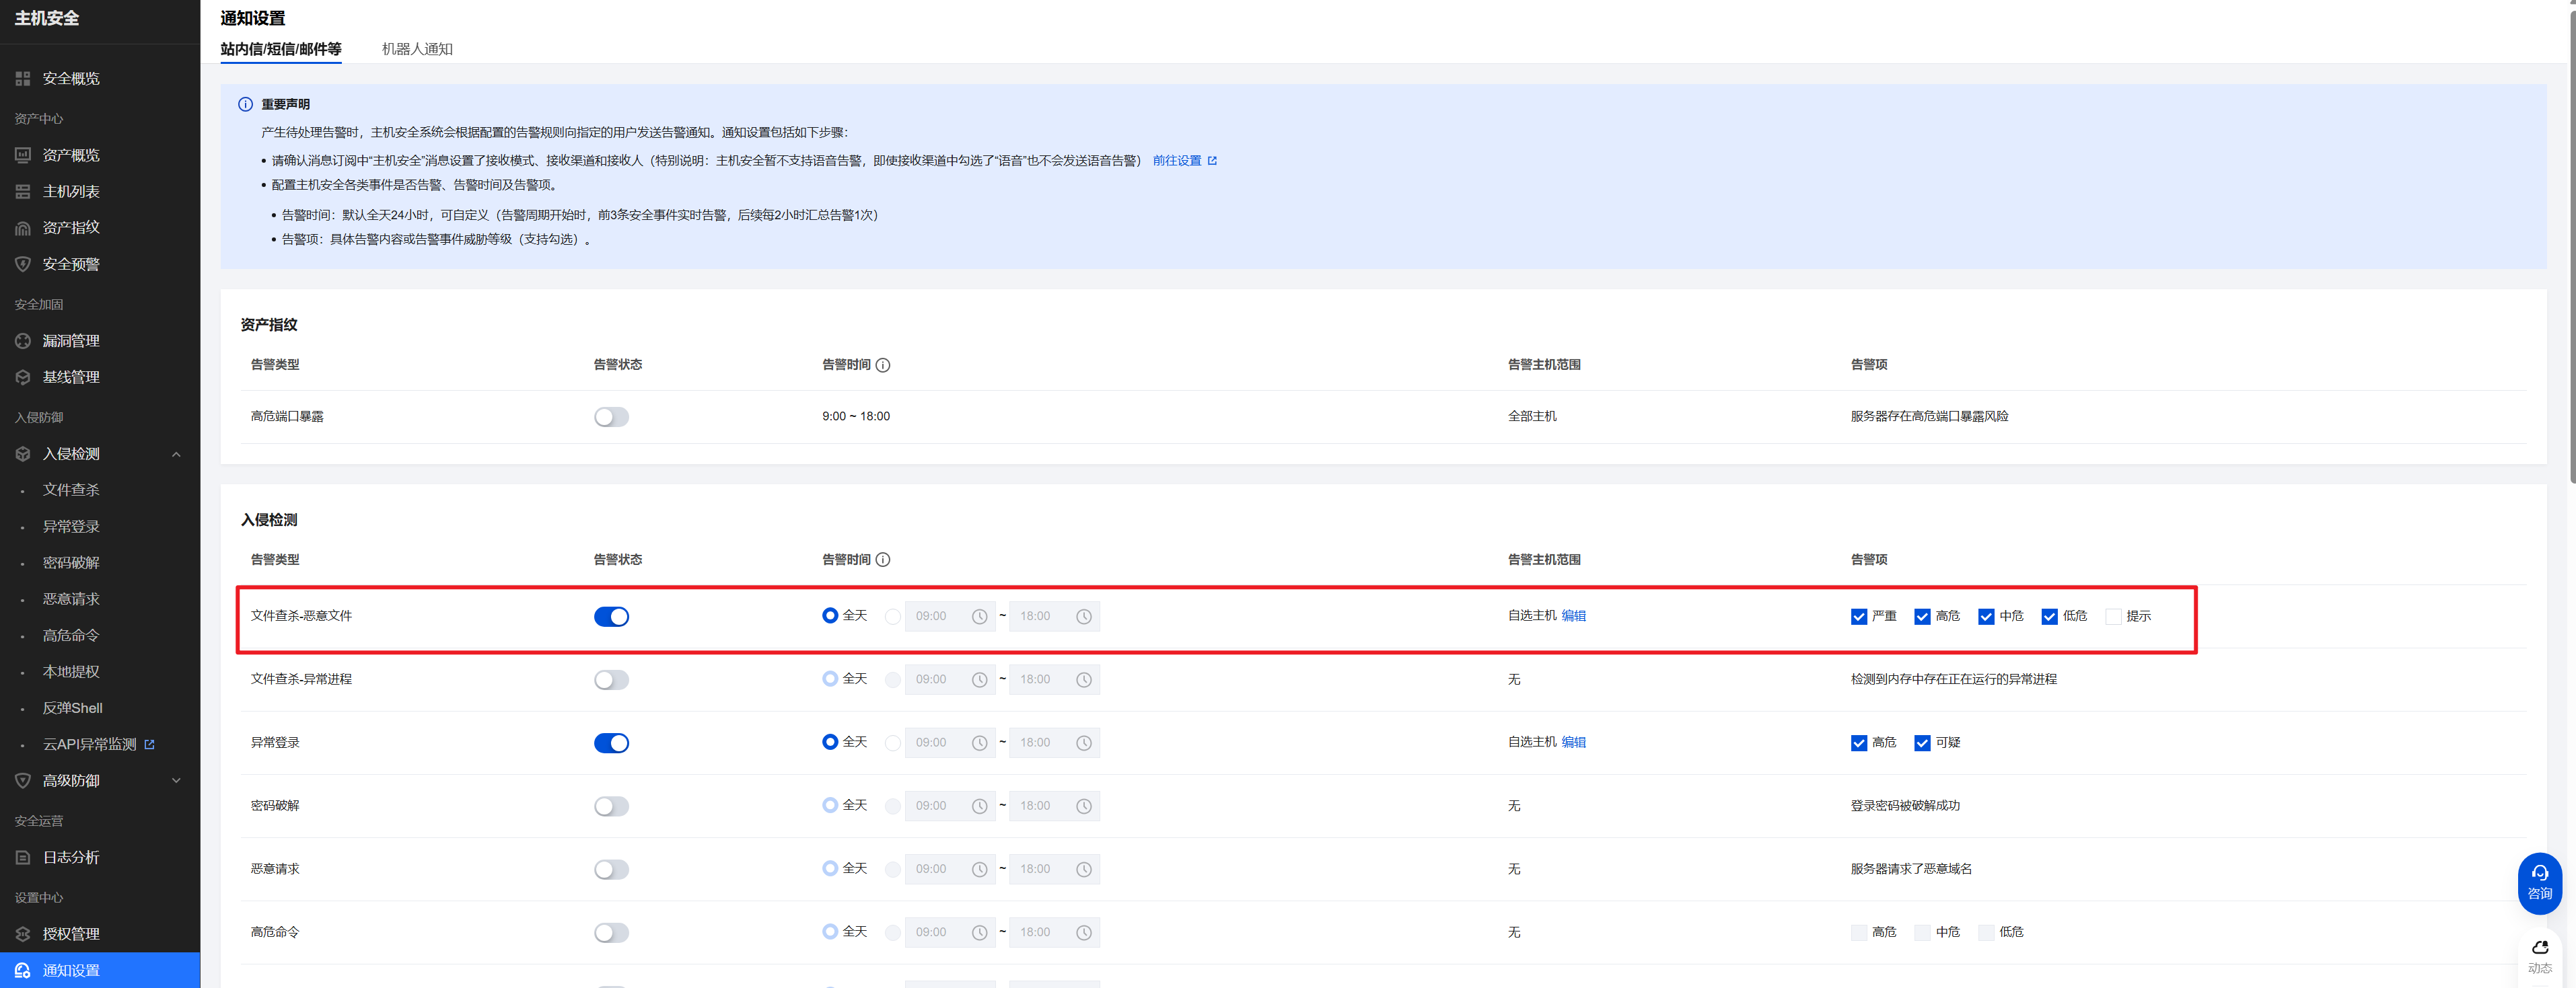Open the 动态 cloud icon panel

tap(2539, 947)
